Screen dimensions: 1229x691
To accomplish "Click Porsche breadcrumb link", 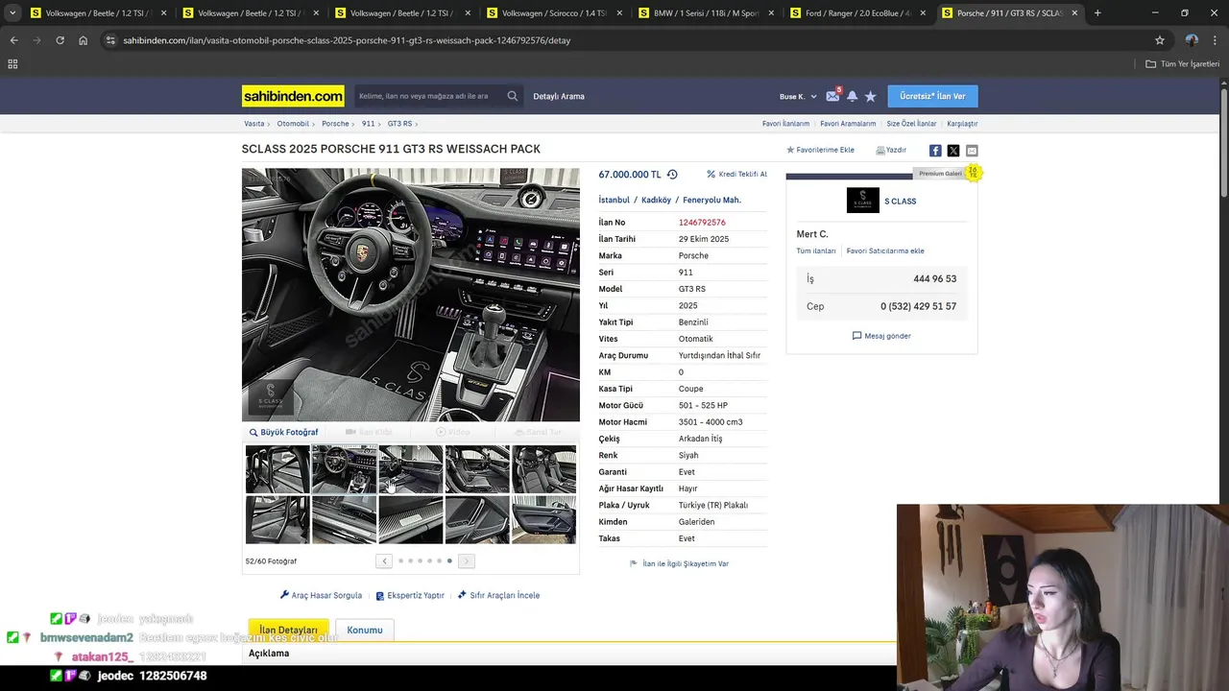I will pos(335,124).
